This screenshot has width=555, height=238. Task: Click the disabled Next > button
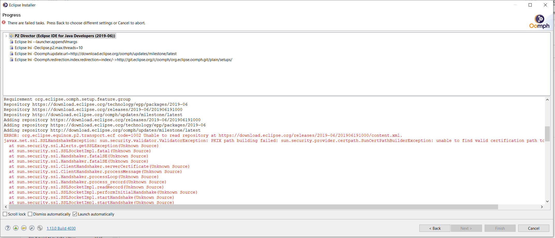[466, 228]
